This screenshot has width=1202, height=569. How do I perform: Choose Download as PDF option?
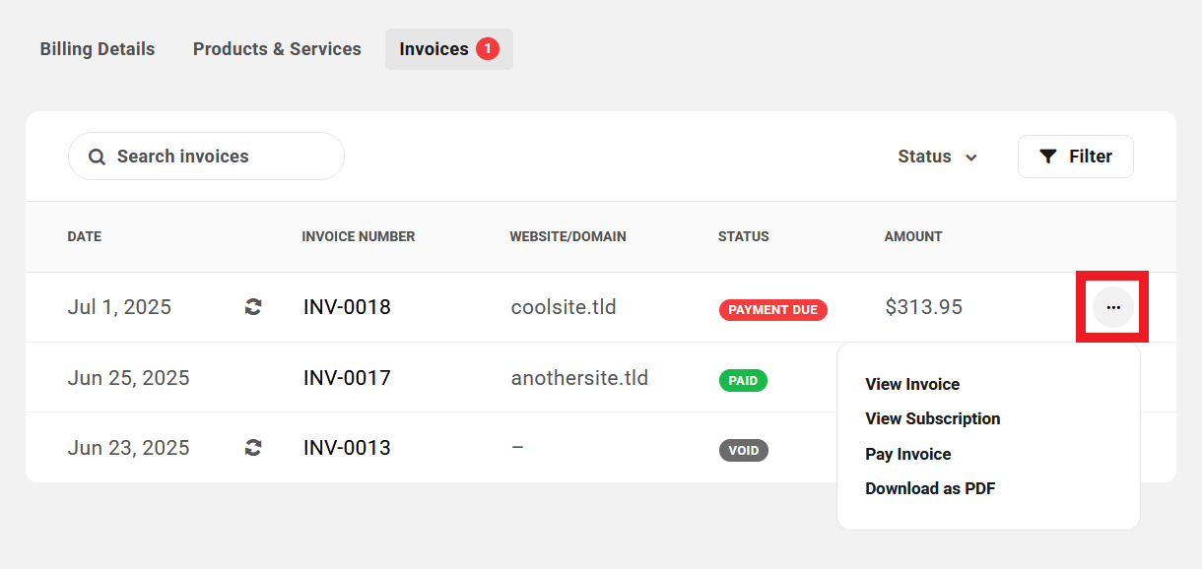pos(930,488)
